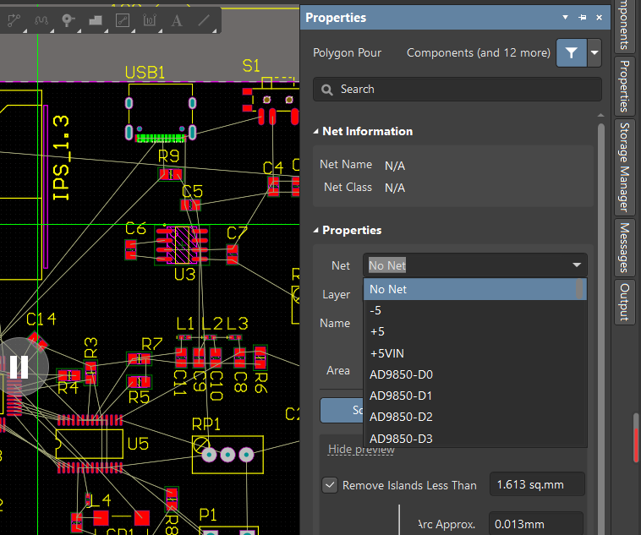Open the Properties side tab
641x535 pixels.
click(625, 86)
